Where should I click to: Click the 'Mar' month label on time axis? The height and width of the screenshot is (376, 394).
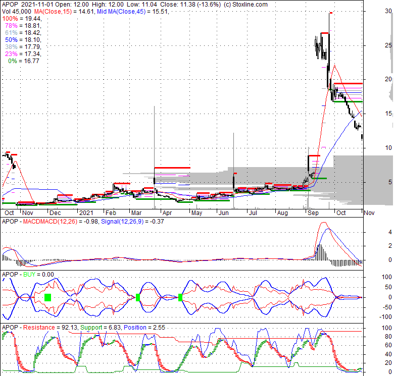[x=136, y=213]
